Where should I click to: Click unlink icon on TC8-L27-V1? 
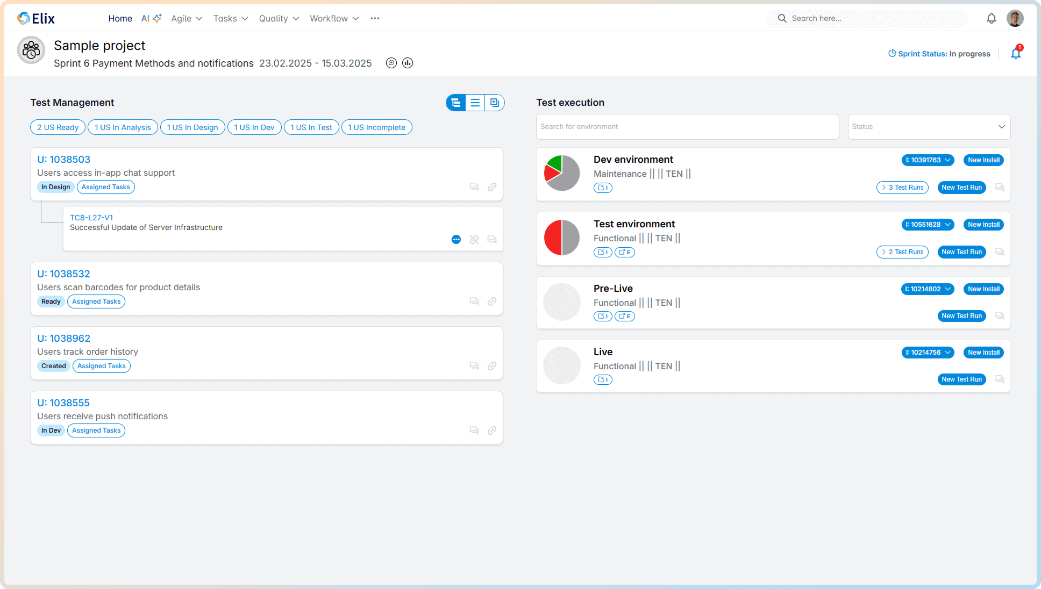click(474, 240)
